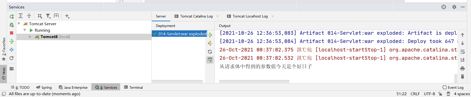The height and width of the screenshot is (97, 471).
Task: Change UTF-8 file encoding
Action: (429, 94)
